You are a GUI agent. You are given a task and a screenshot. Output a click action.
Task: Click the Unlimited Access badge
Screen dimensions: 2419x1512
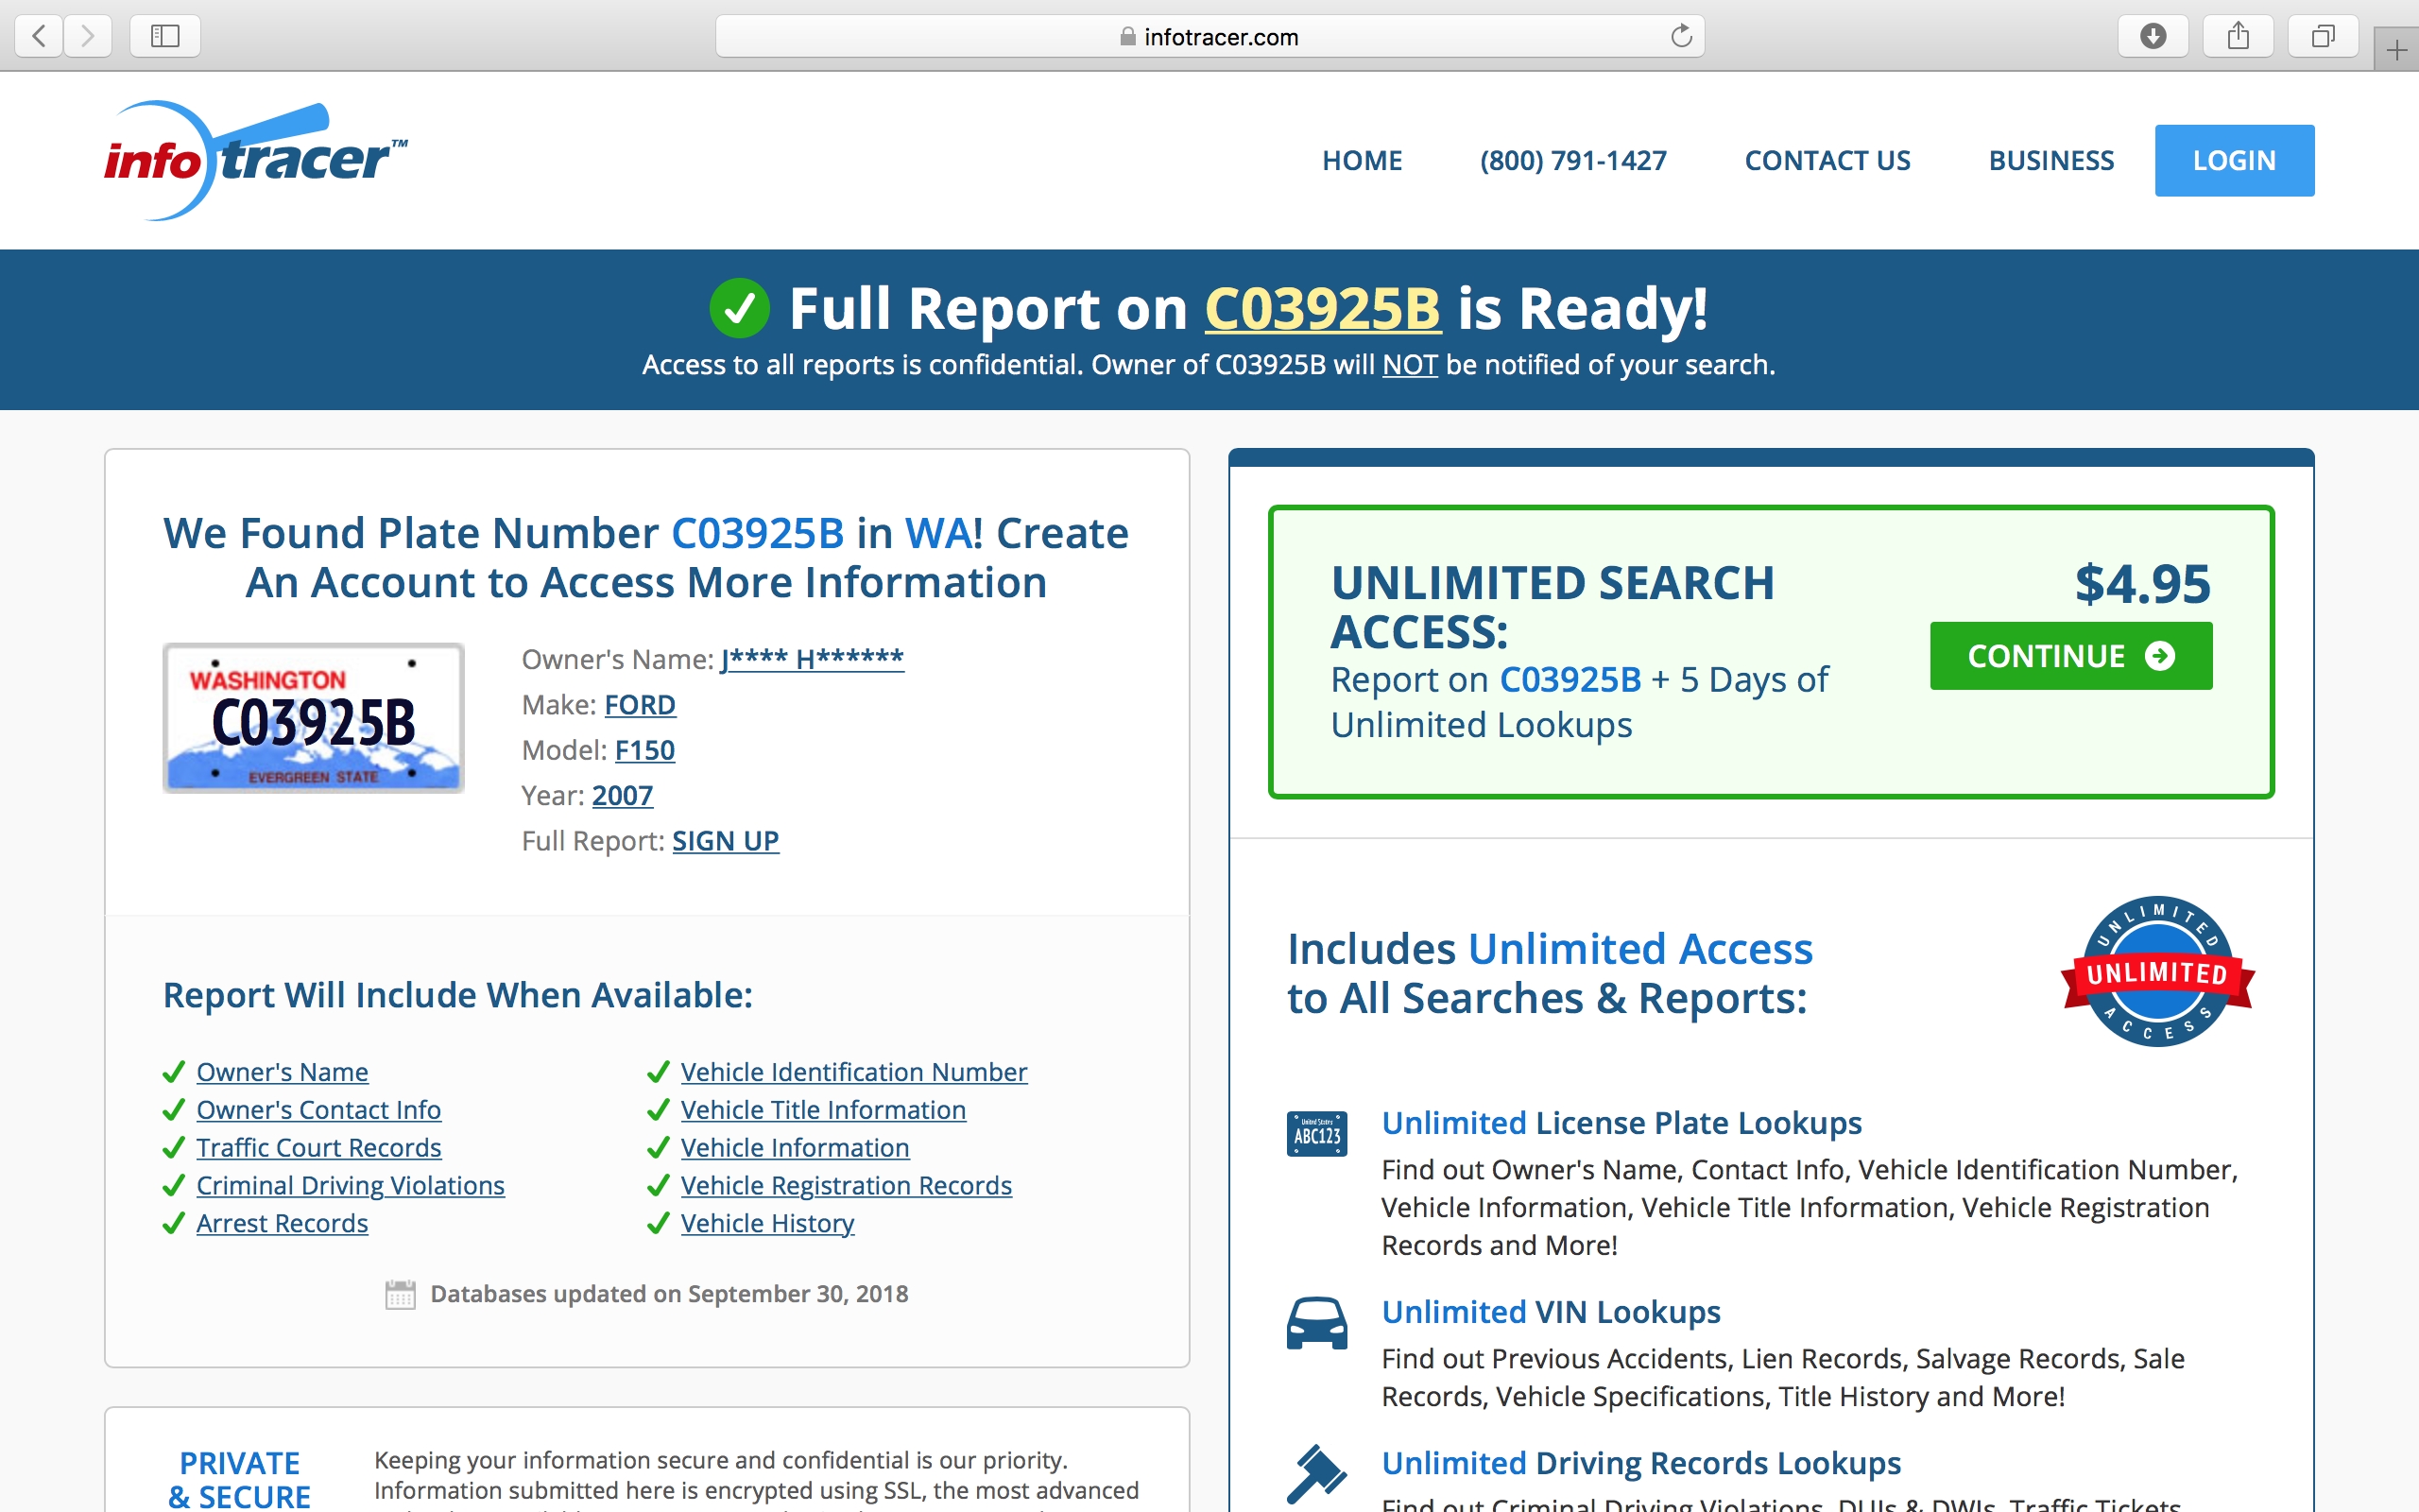[2155, 972]
